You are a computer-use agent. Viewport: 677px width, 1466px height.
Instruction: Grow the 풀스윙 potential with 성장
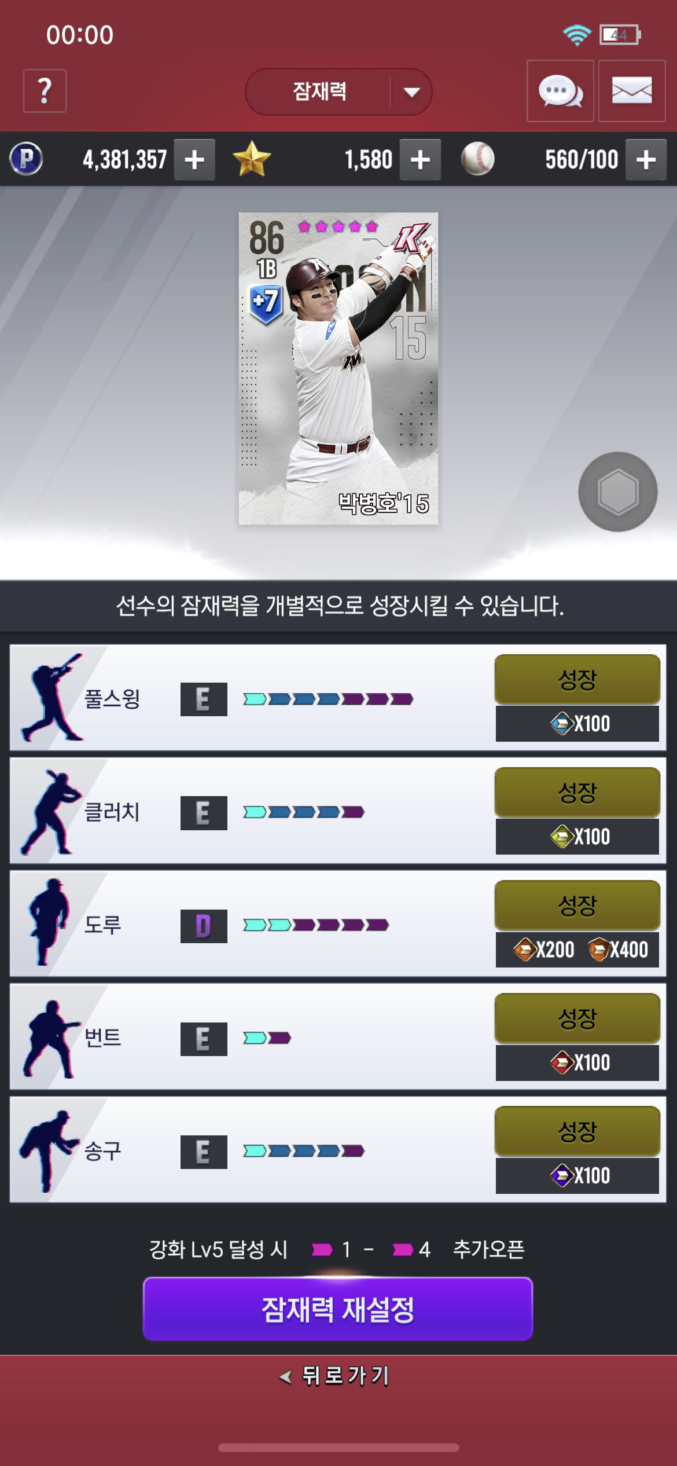click(x=577, y=679)
